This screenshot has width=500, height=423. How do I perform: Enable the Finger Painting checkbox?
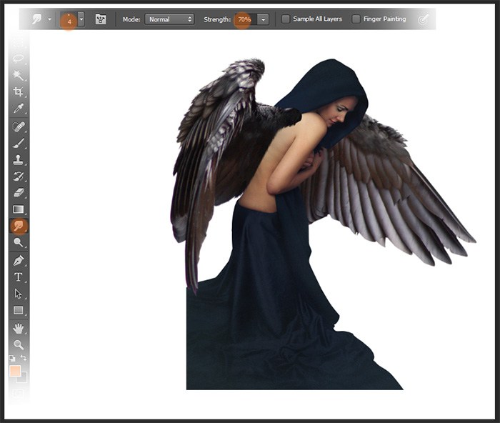[x=356, y=19]
